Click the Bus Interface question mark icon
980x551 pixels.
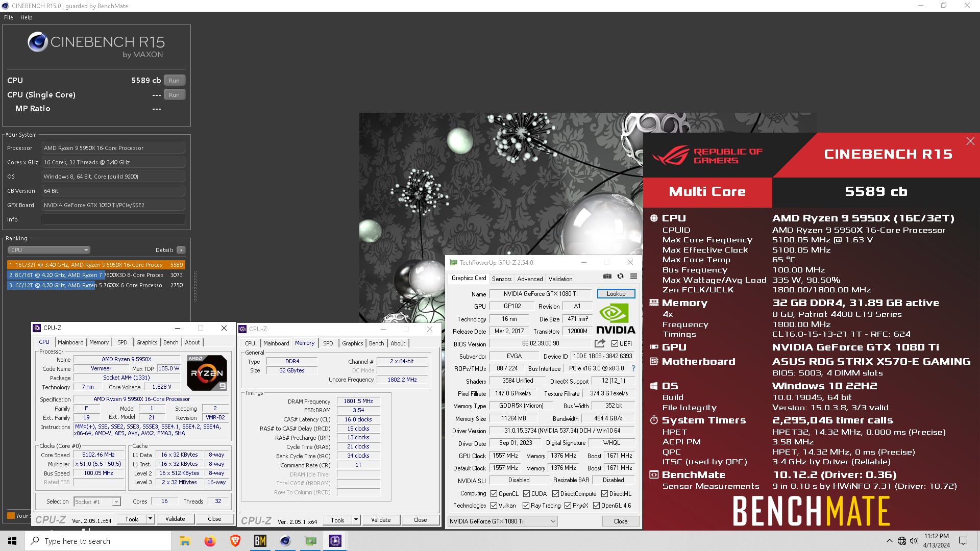pos(633,368)
